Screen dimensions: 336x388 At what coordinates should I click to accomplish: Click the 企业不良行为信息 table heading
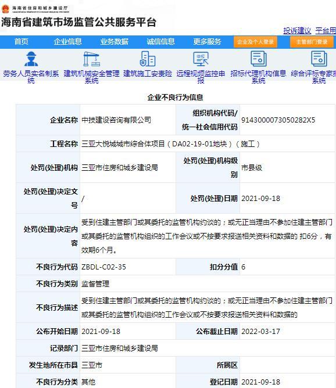coord(176,97)
